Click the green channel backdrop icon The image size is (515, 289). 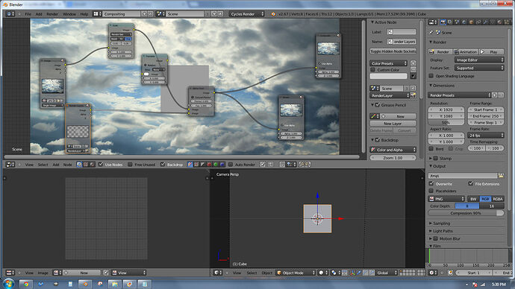tap(216, 165)
